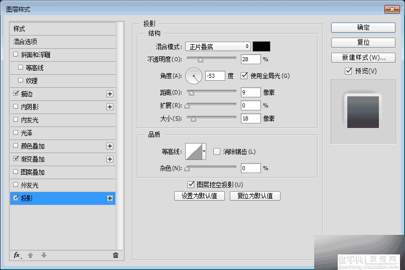This screenshot has height=270, width=405.
Task: Adjust the 扩展 slider handle
Action: (x=187, y=106)
